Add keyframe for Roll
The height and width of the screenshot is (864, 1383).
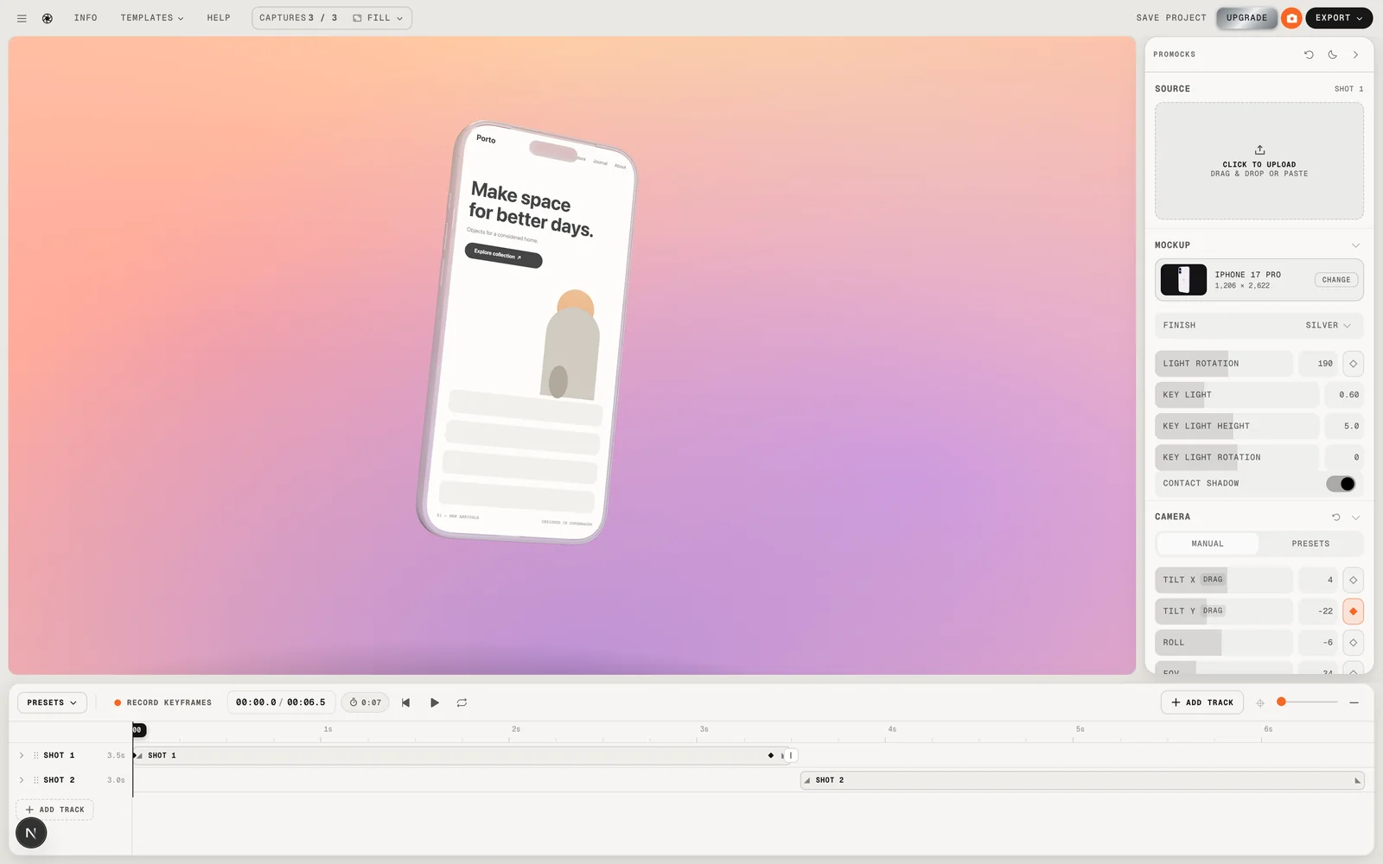[x=1354, y=642]
